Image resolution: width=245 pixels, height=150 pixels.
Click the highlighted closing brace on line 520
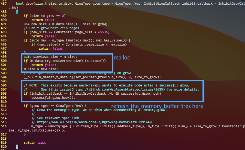17,147
